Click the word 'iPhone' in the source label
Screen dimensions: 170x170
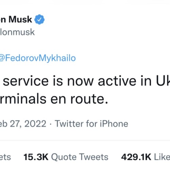point(114,124)
